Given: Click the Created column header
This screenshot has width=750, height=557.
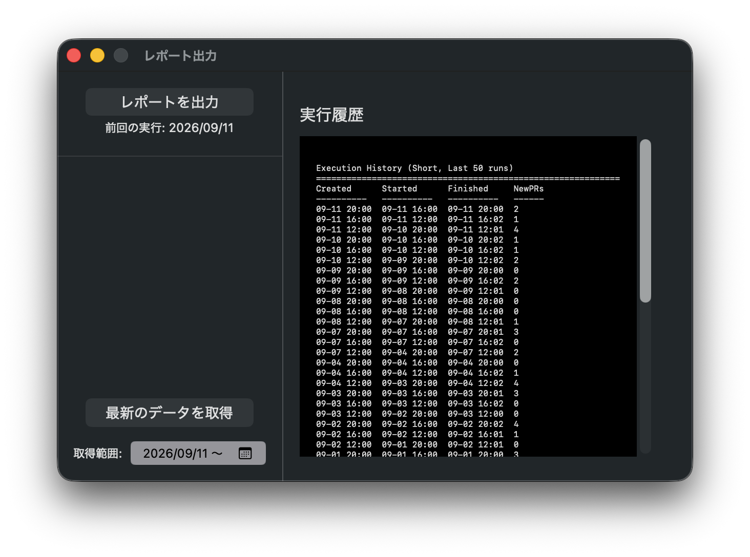Looking at the screenshot, I should click(x=334, y=188).
